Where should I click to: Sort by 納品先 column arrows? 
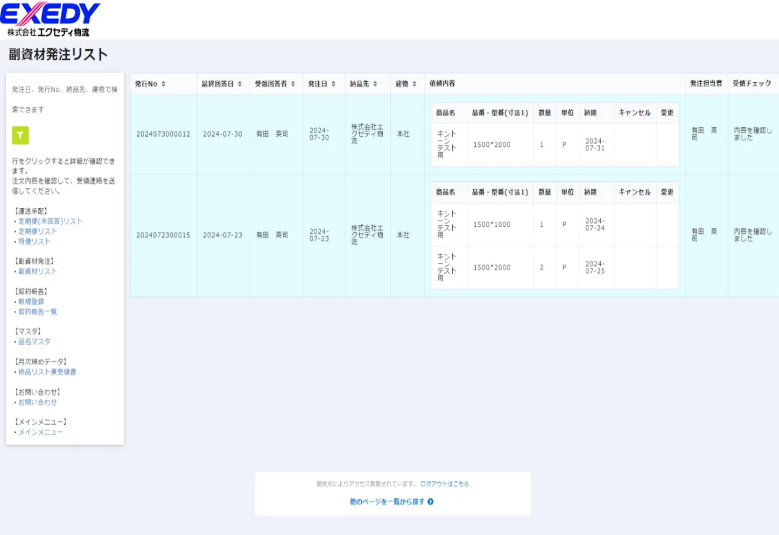(x=375, y=84)
